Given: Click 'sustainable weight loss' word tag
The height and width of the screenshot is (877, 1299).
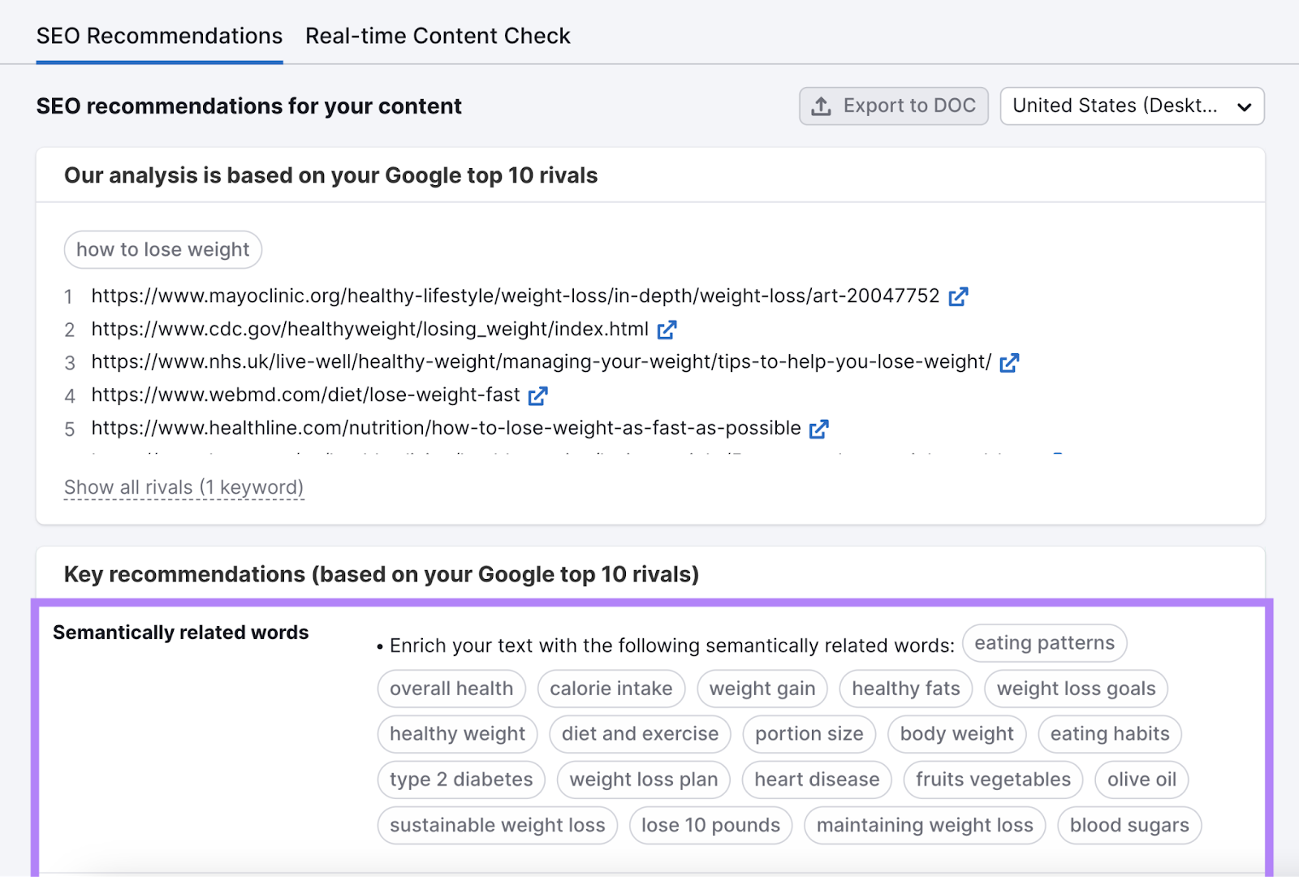Looking at the screenshot, I should tap(498, 825).
